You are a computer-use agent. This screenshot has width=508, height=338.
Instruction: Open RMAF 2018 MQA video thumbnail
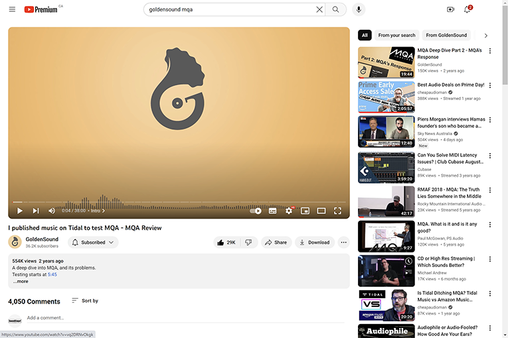click(x=386, y=202)
